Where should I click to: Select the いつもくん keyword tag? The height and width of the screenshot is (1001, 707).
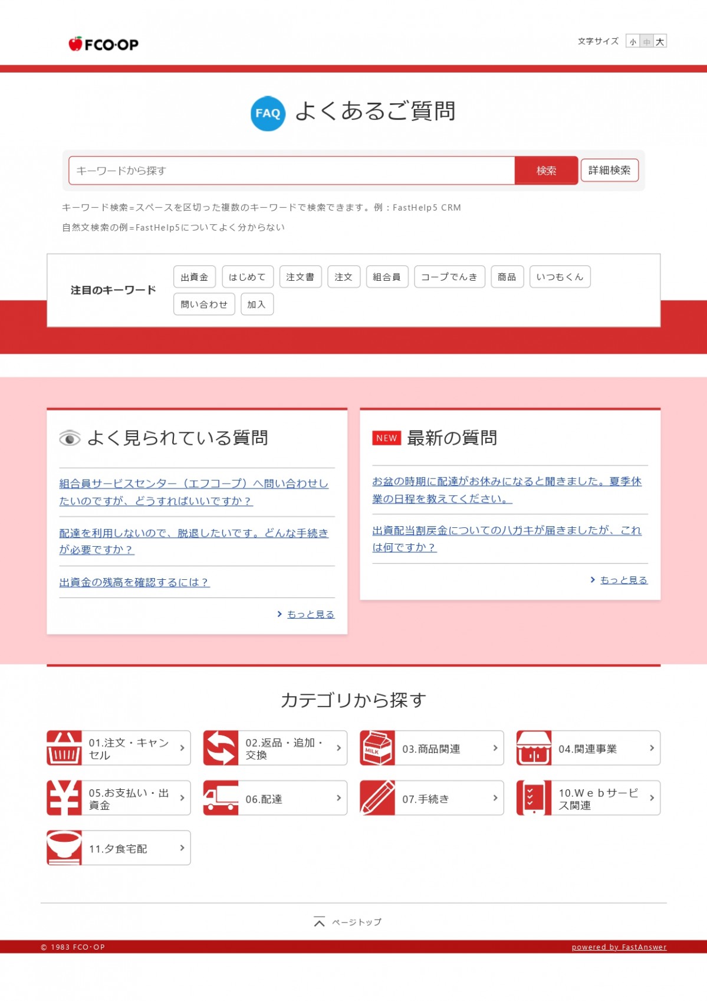[560, 277]
